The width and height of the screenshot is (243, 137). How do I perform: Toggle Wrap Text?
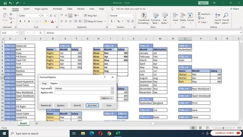click(91, 16)
